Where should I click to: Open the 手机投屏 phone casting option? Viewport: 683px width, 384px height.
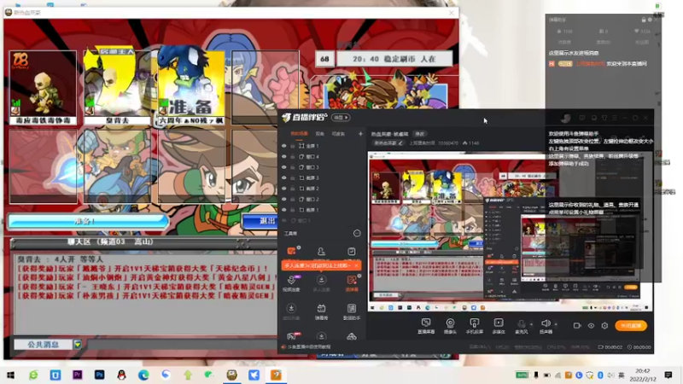point(475,326)
